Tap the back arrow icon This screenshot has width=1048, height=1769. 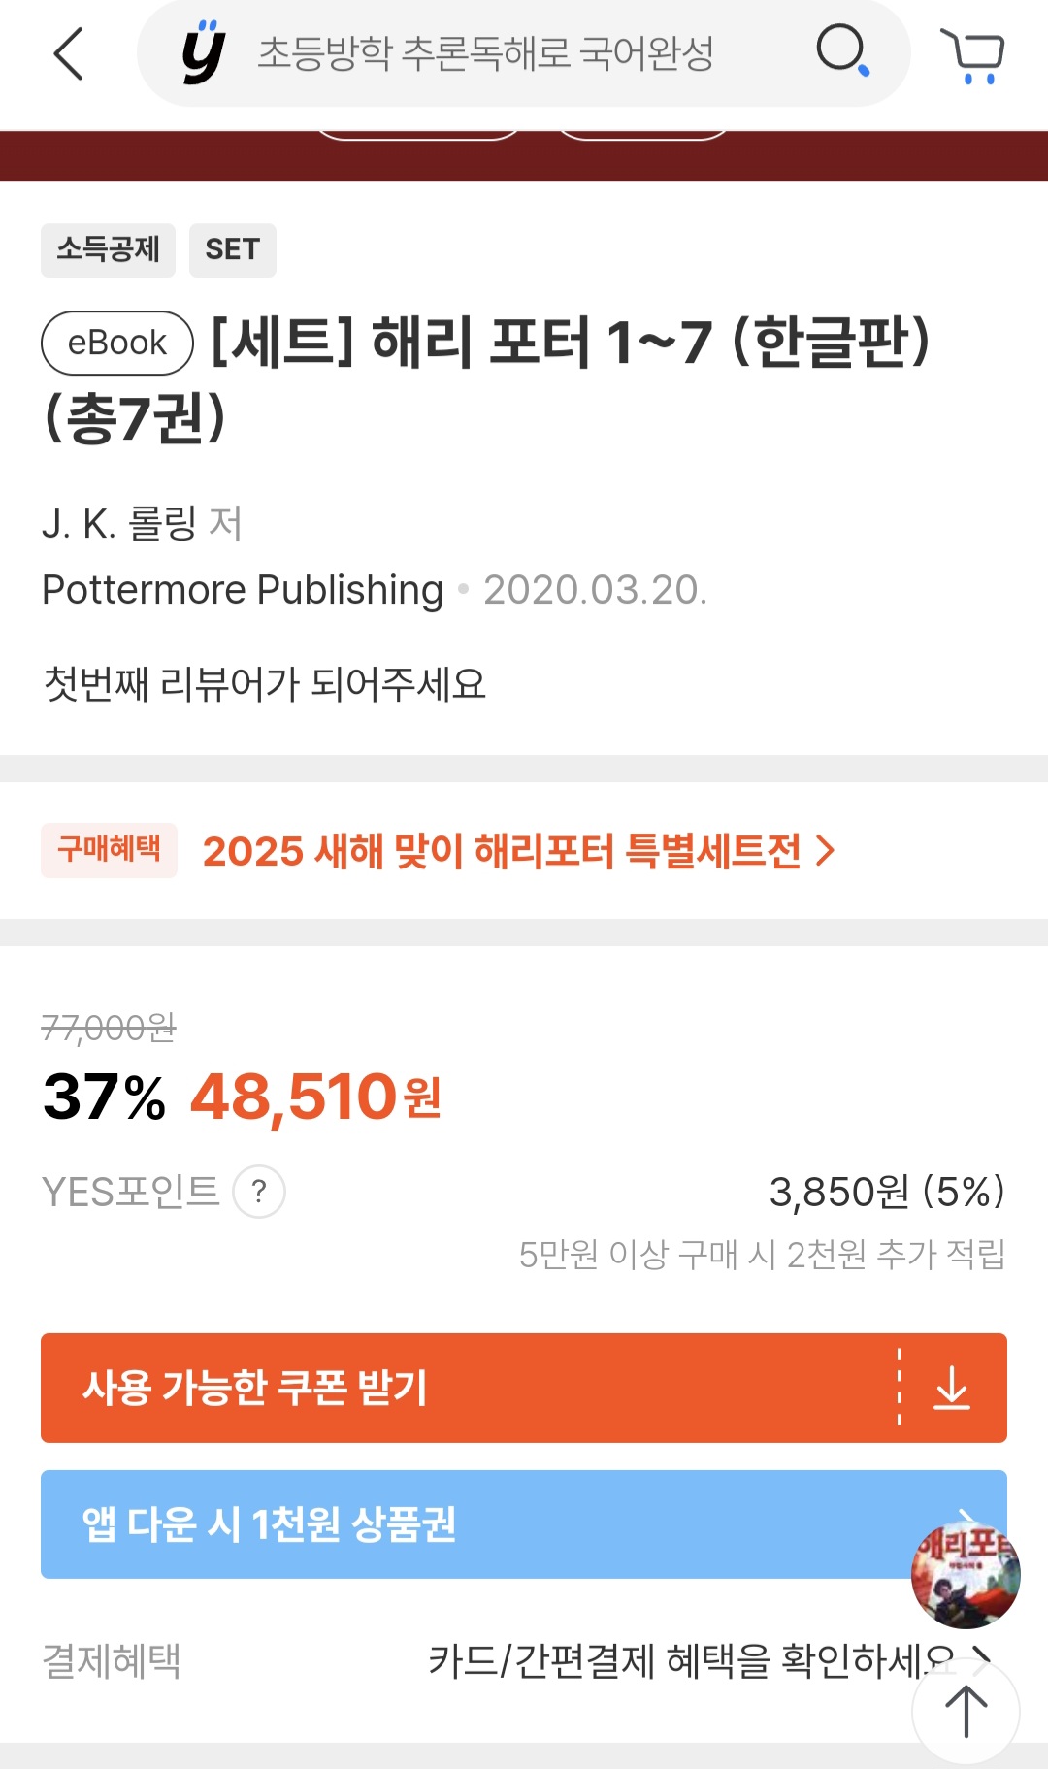click(x=69, y=53)
